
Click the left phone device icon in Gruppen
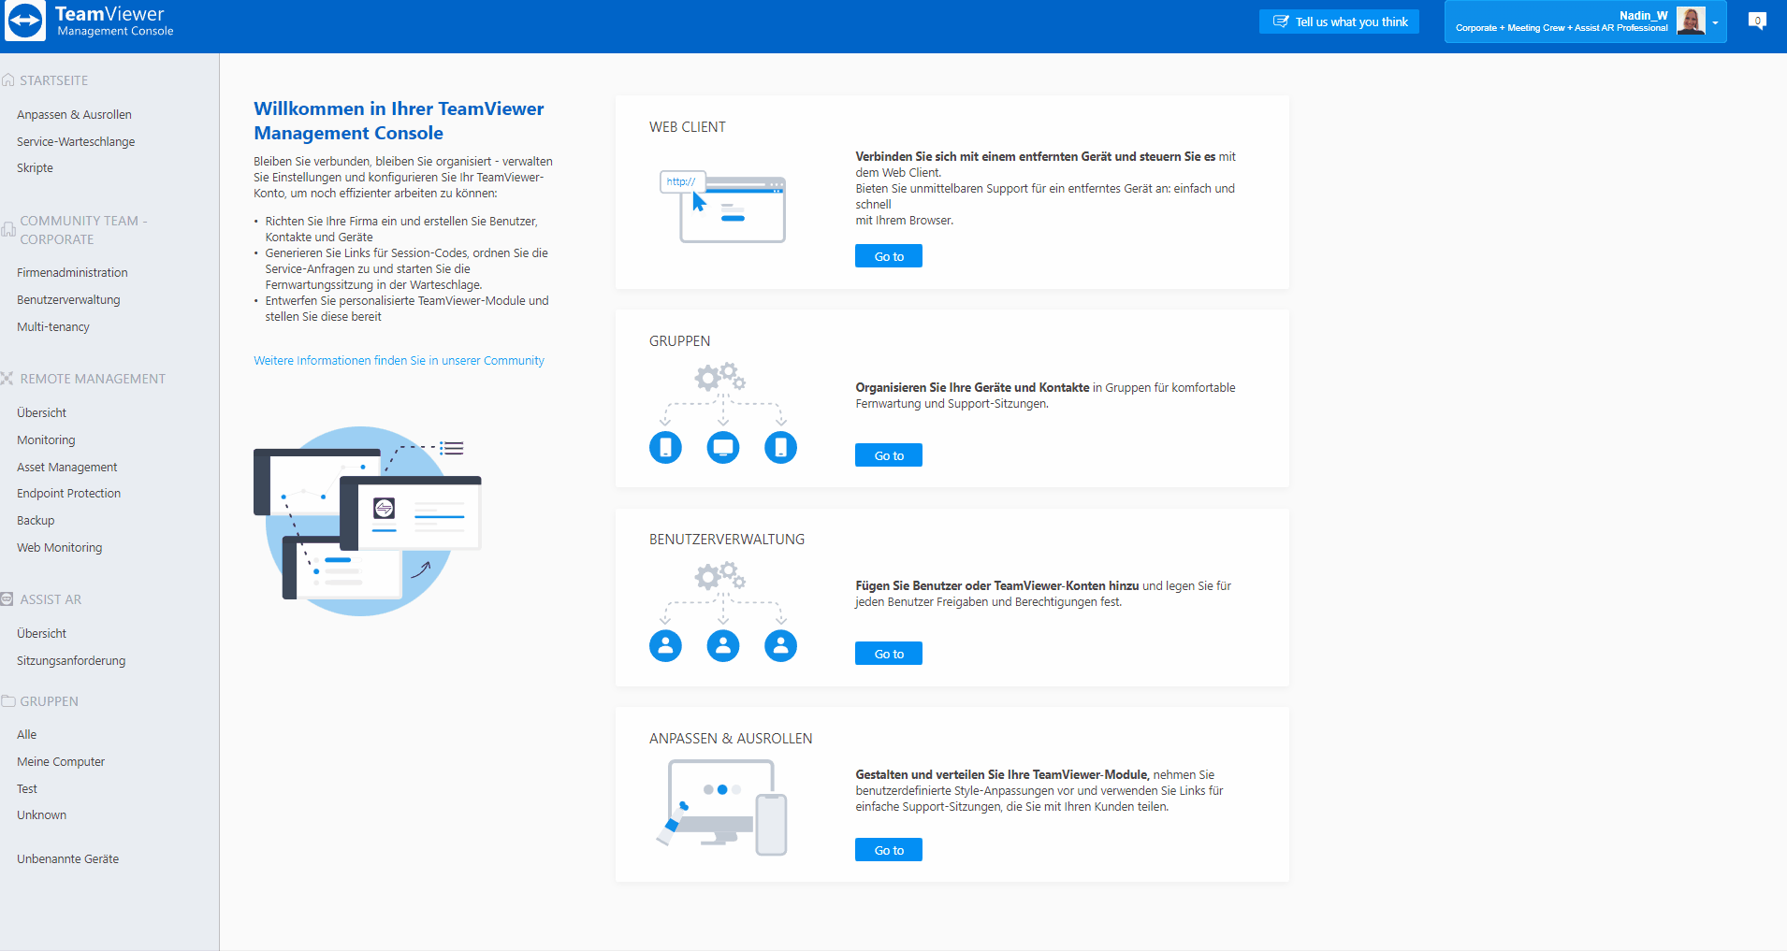(665, 447)
